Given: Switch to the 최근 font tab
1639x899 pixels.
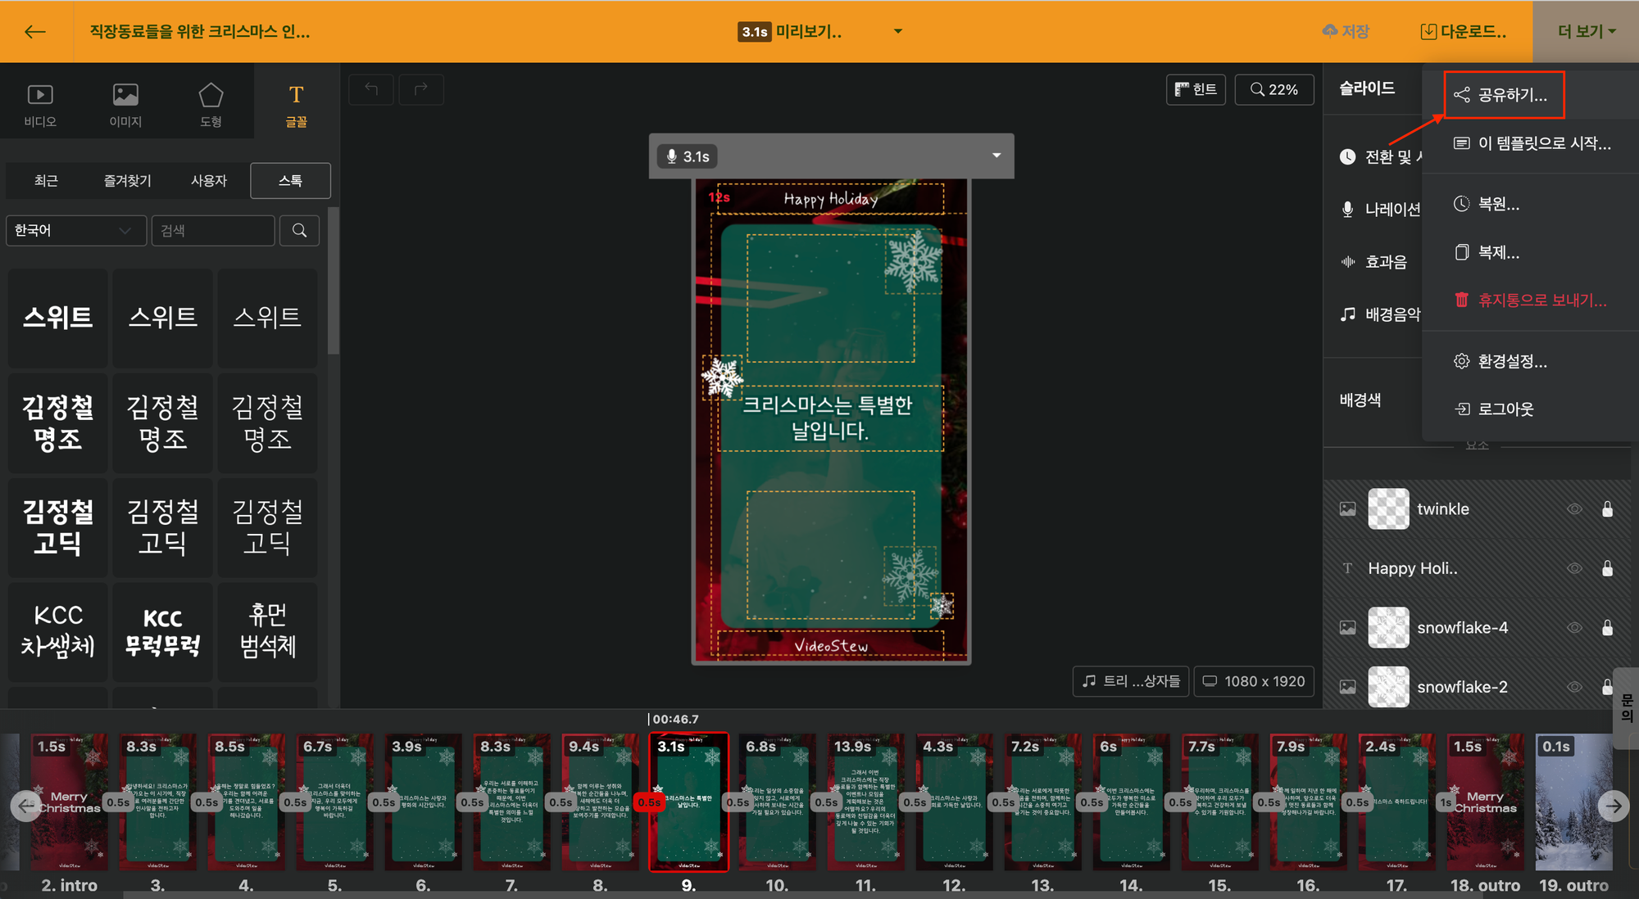Looking at the screenshot, I should click(46, 180).
